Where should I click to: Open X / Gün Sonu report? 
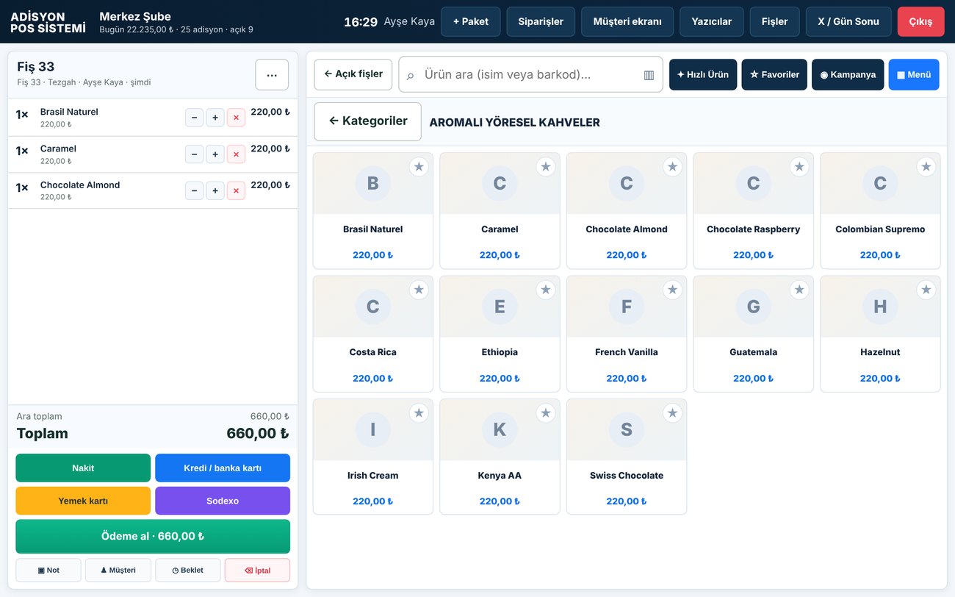point(848,22)
